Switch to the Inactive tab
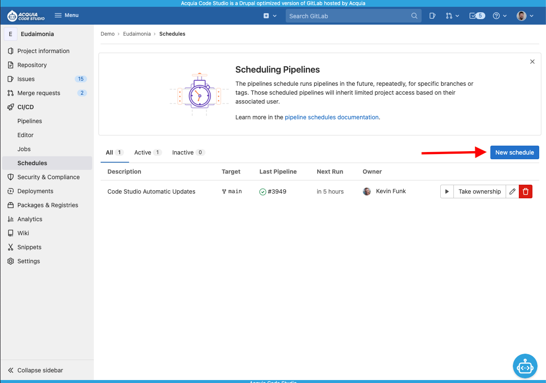The height and width of the screenshot is (383, 546). click(189, 152)
